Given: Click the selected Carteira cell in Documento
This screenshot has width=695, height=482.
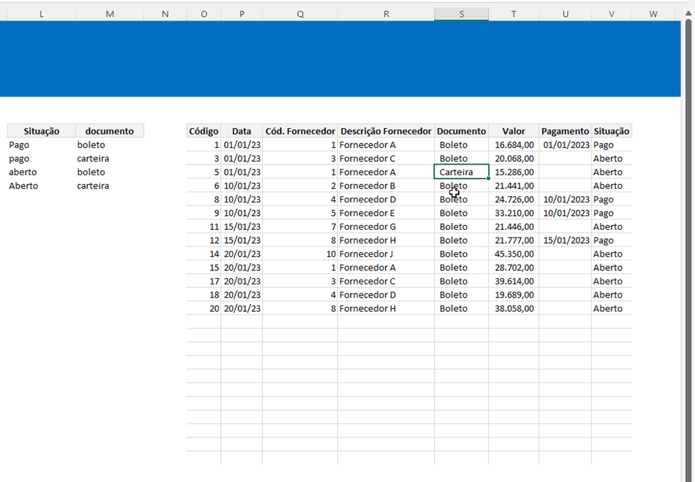Looking at the screenshot, I should [461, 172].
